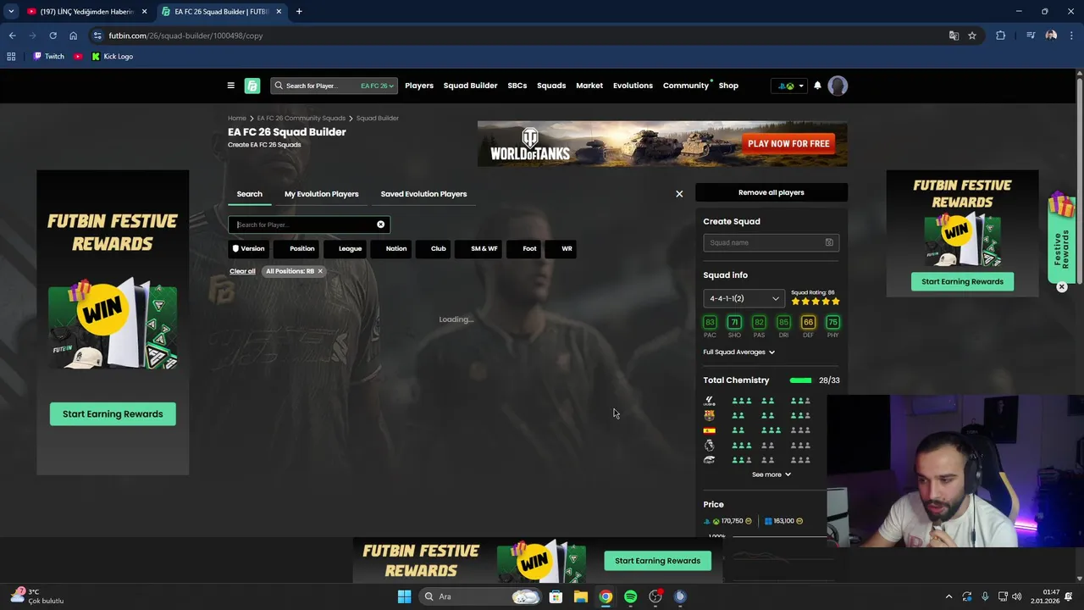Open the Futbin user avatar menu
This screenshot has height=610, width=1084.
(x=838, y=86)
